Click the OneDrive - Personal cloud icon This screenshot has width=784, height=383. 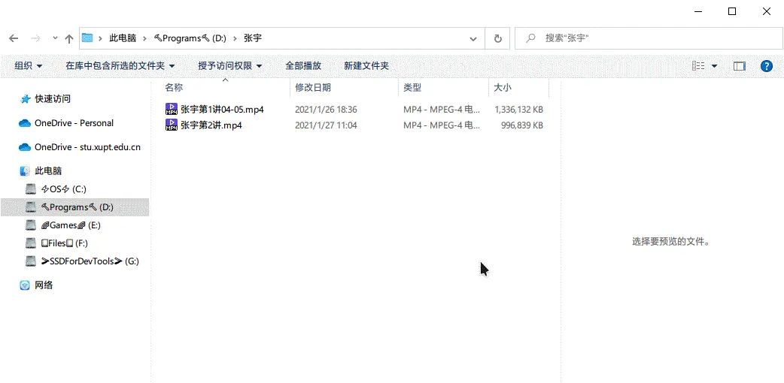click(25, 123)
